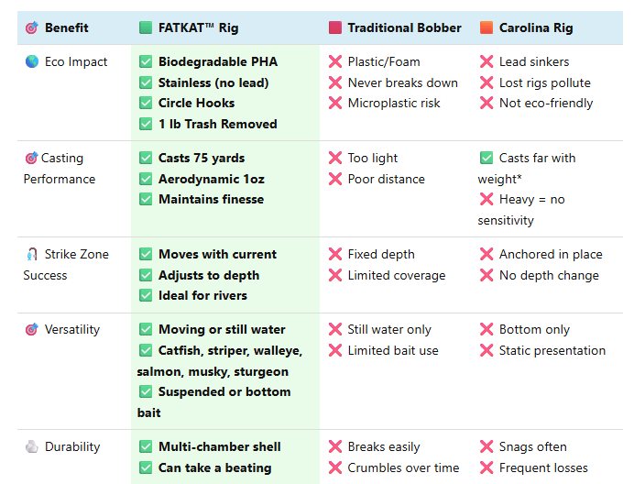Click the Ideal for rivers text
The width and height of the screenshot is (634, 484).
(x=202, y=295)
